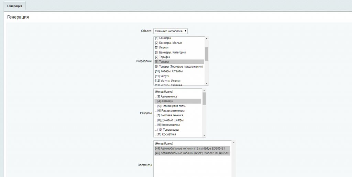Select element [45] Pioneer TS-R6951S
The image size is (352, 177).
[x=192, y=153]
